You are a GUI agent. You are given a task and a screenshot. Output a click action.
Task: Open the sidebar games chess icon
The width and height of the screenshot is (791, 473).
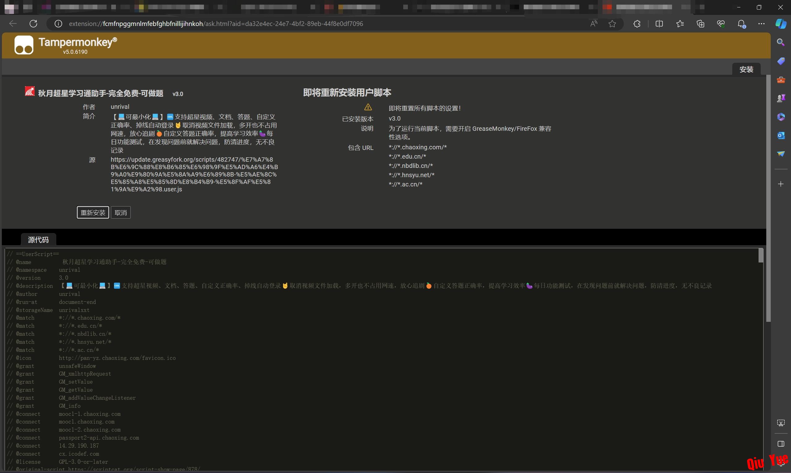[x=781, y=98]
